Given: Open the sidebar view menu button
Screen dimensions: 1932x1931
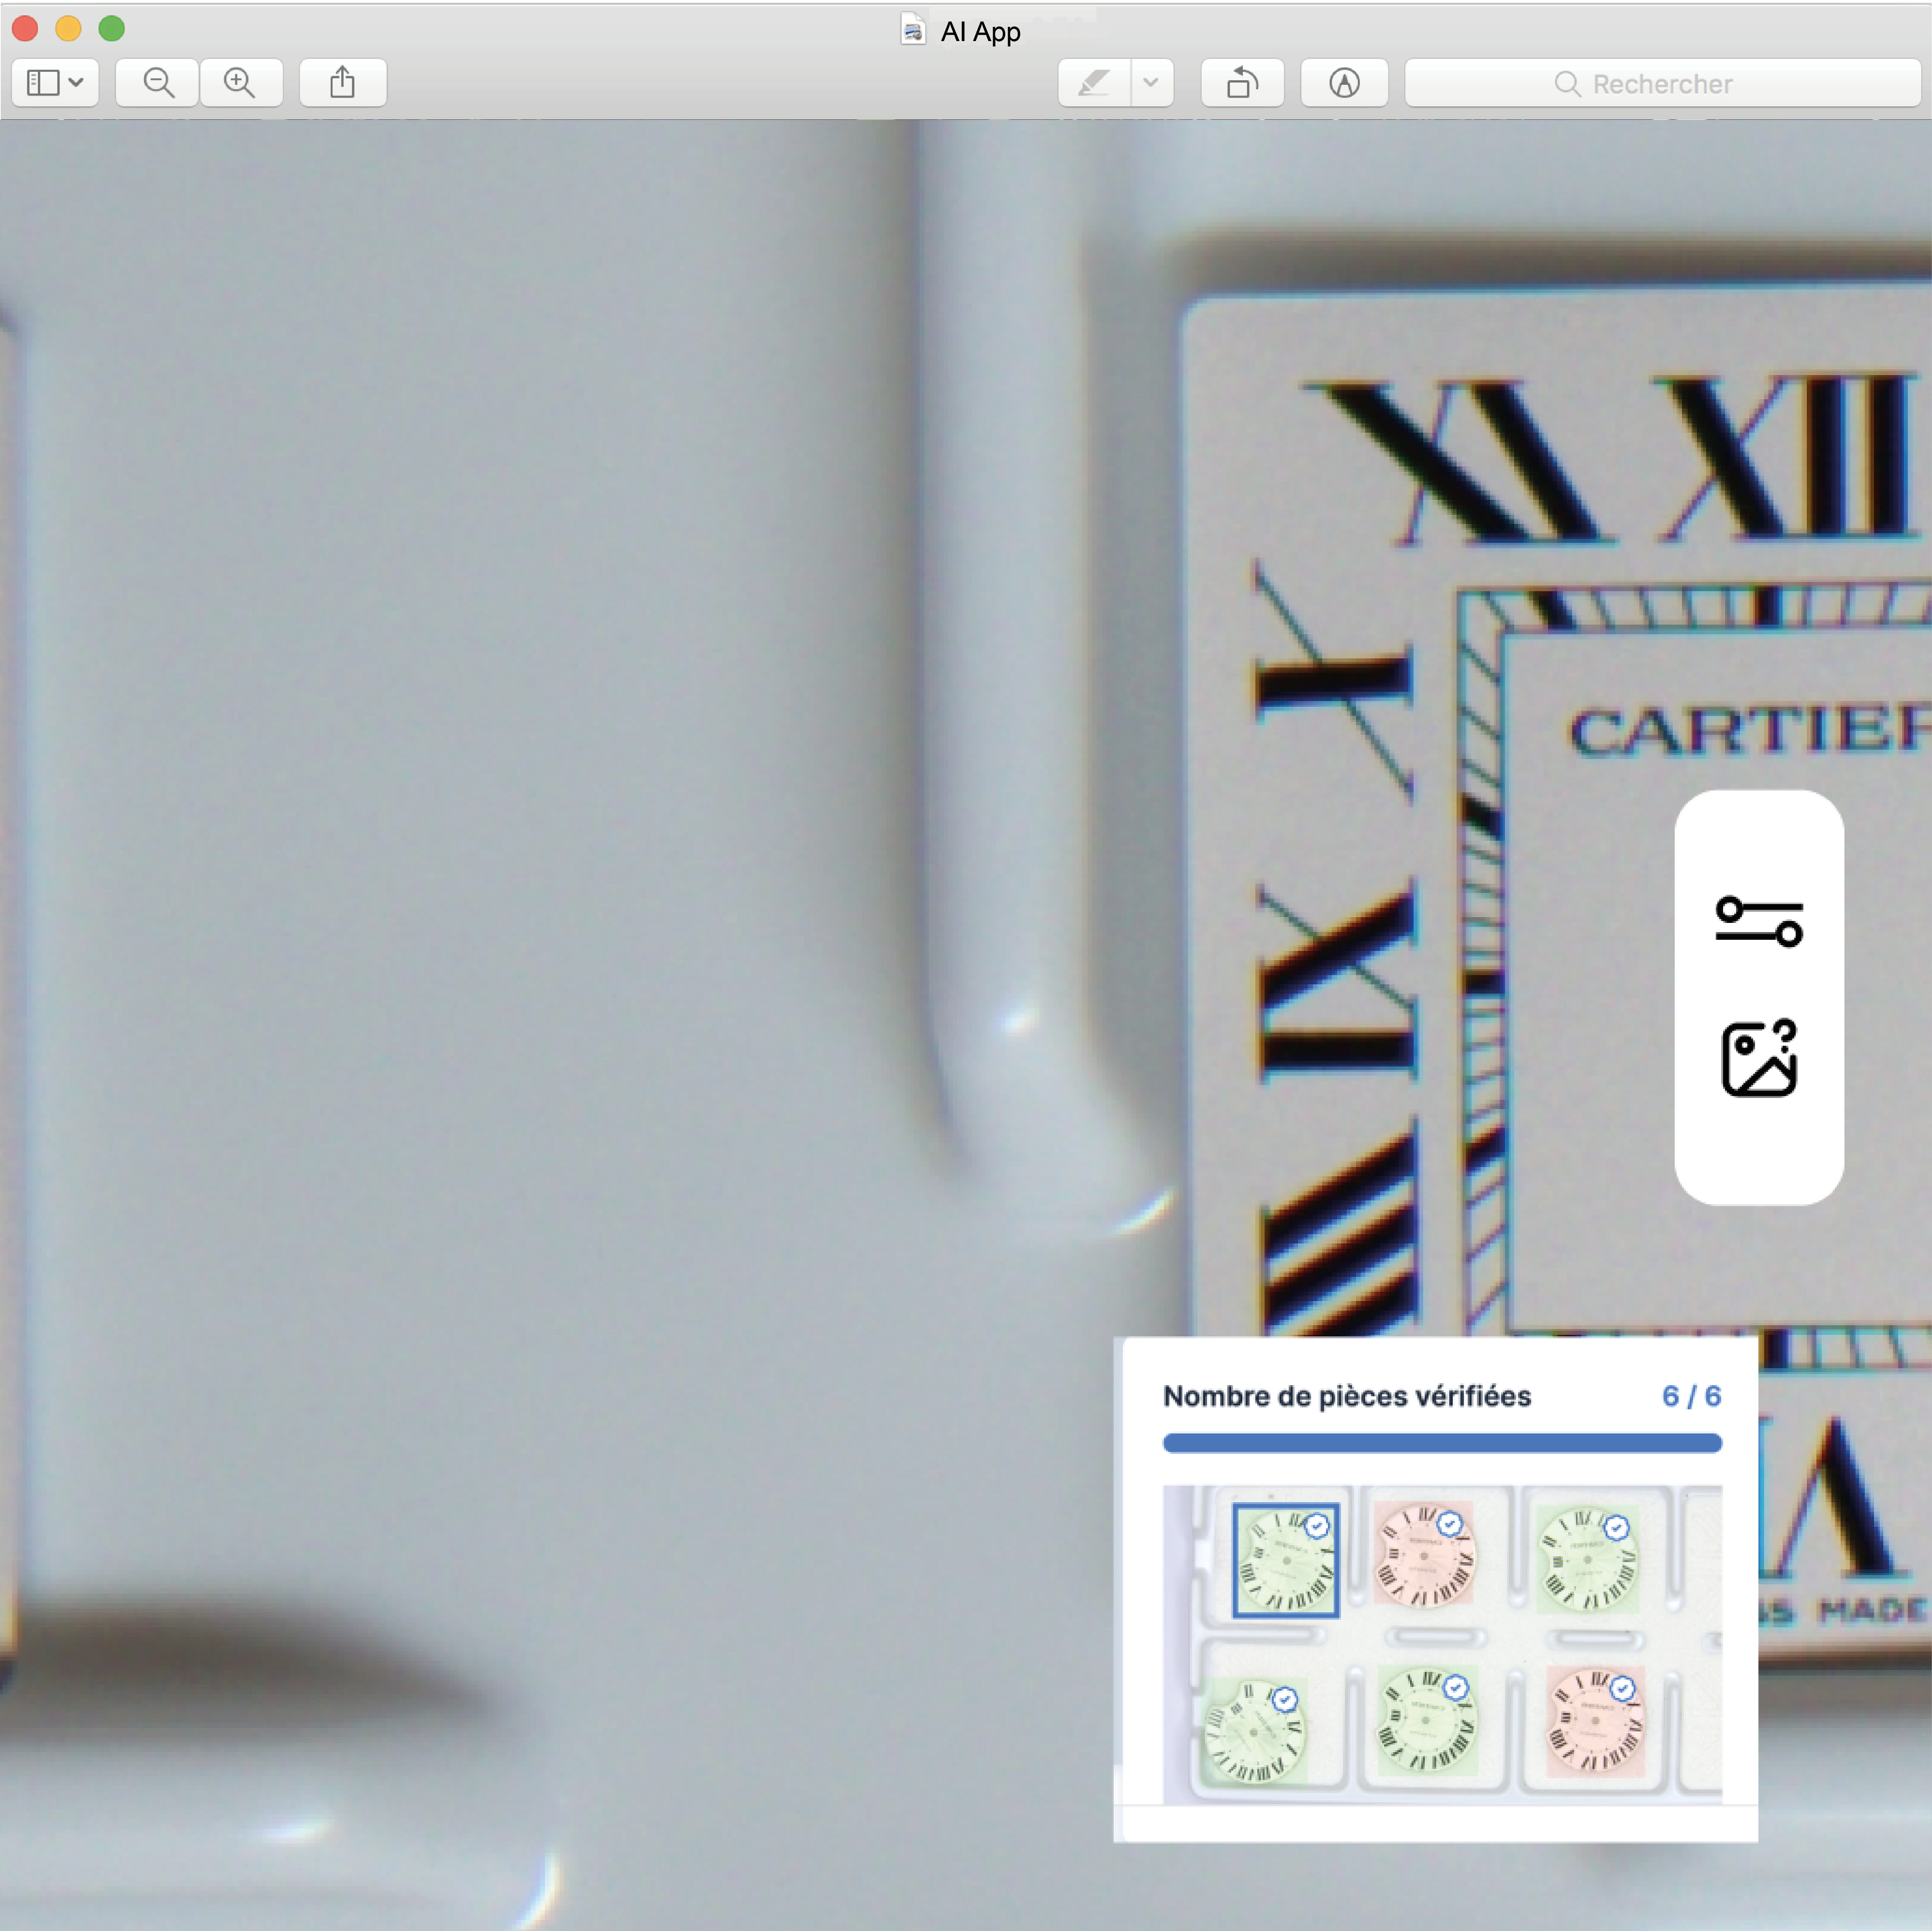Looking at the screenshot, I should [x=55, y=83].
